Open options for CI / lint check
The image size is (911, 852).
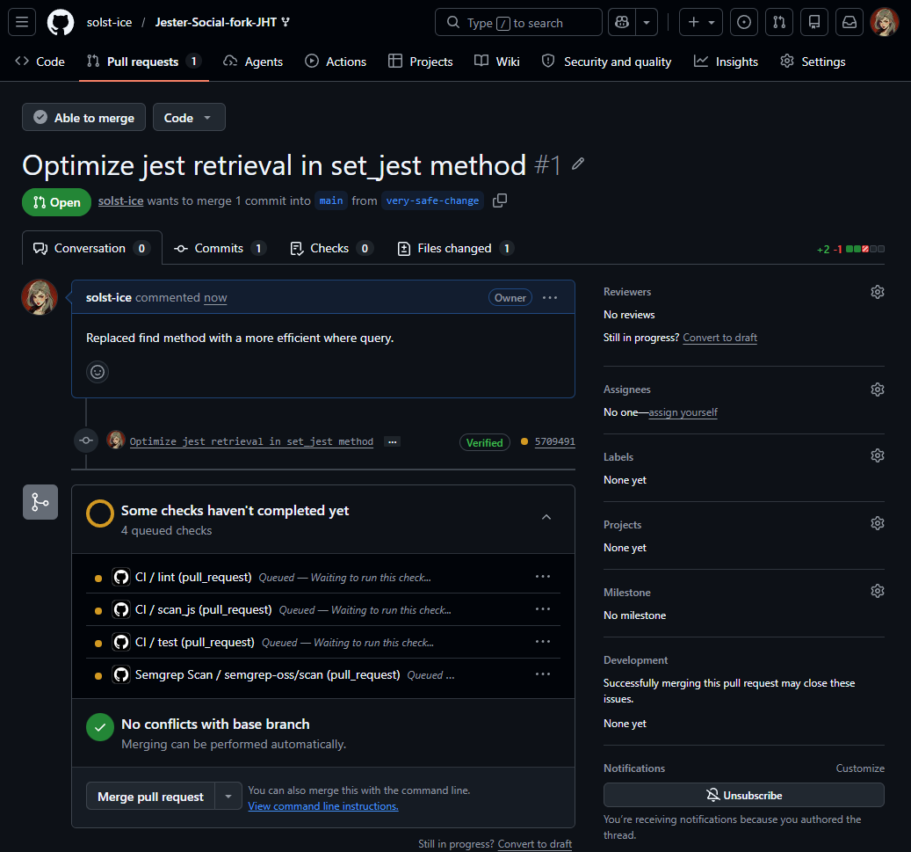(x=543, y=576)
